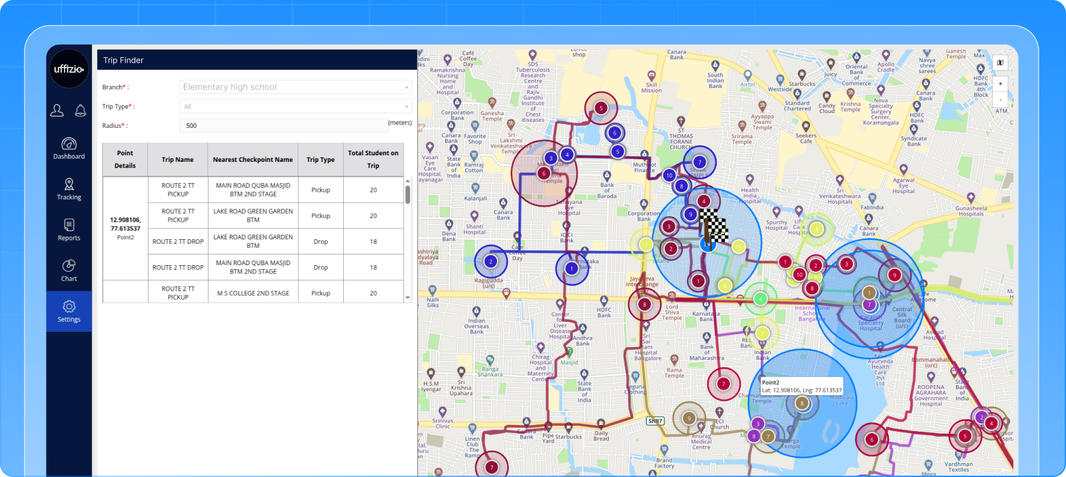
Task: Open the Chart section
Action: [69, 270]
